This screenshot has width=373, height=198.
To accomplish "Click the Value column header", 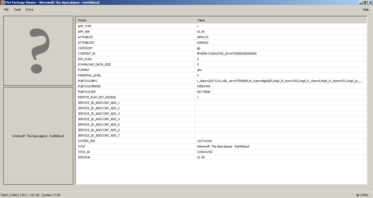I will click(281, 20).
